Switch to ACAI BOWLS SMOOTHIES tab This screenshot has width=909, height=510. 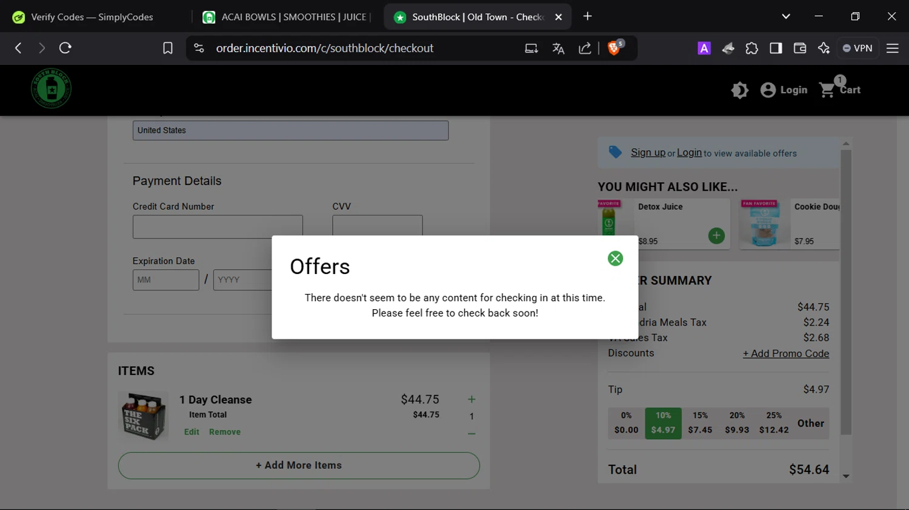pos(287,17)
